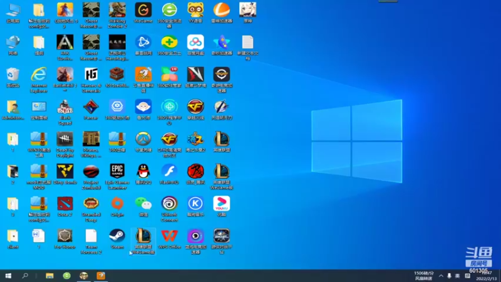Open the Baidu Netdisk cloud icon
This screenshot has width=501, height=282.
click(195, 45)
